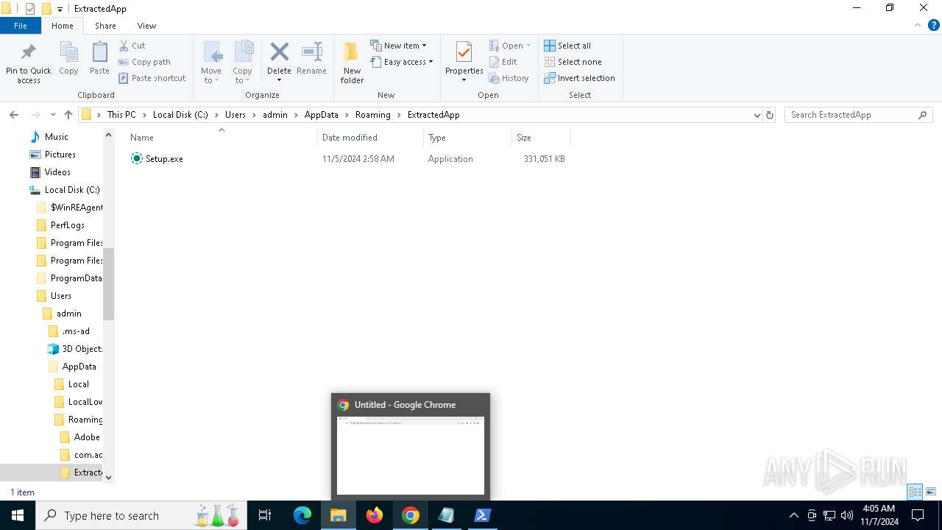Sort by the Size column header
942x530 pixels.
[x=541, y=138]
